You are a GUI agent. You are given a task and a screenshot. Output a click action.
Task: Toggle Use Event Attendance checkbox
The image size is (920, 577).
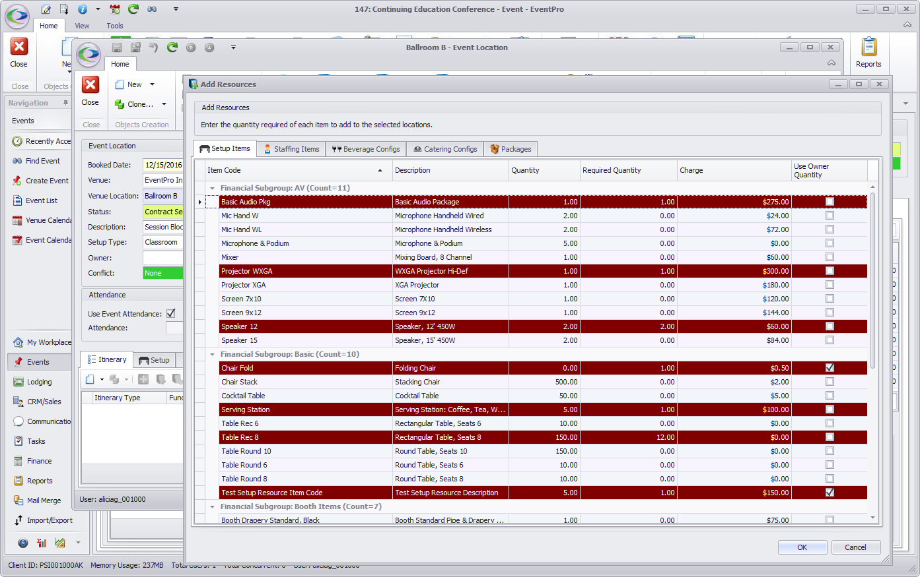click(x=171, y=313)
